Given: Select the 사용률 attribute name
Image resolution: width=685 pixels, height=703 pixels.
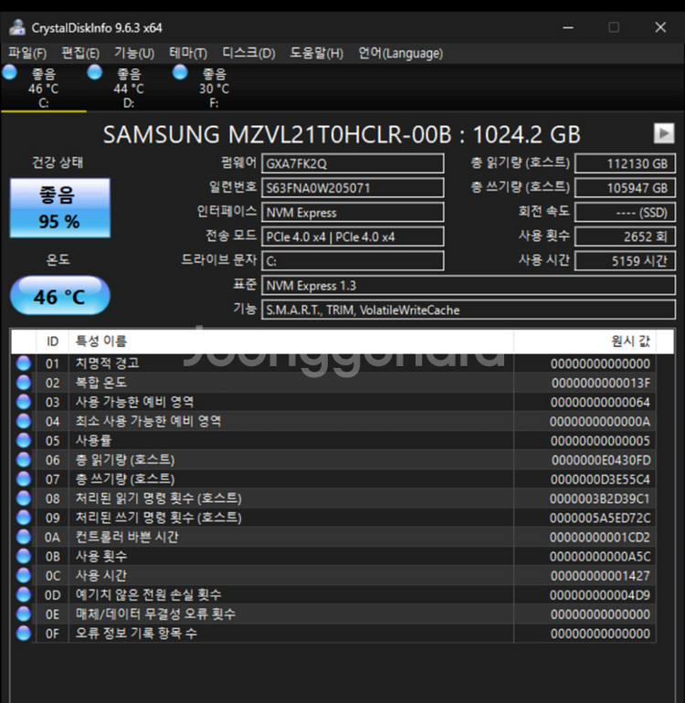Looking at the screenshot, I should (x=93, y=440).
